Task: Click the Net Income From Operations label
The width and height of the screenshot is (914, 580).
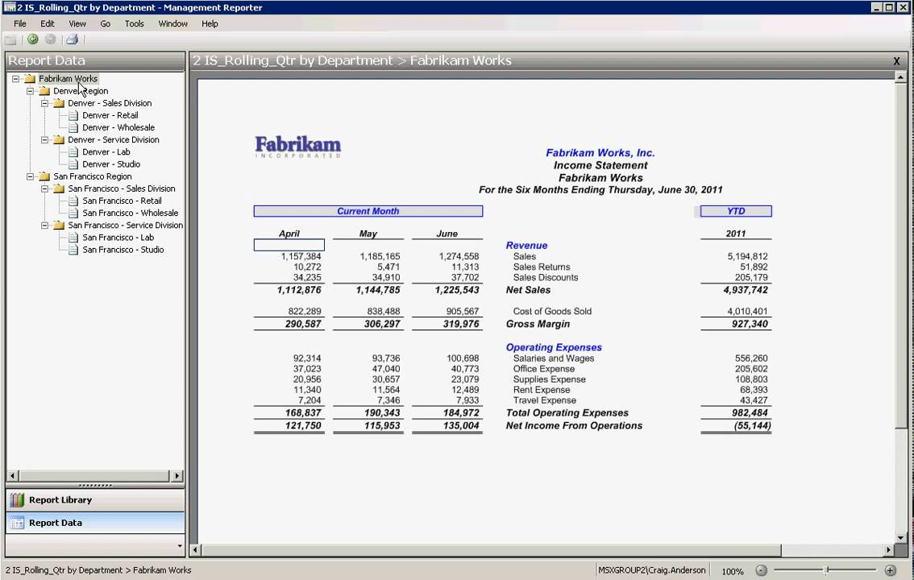Action: [x=574, y=425]
